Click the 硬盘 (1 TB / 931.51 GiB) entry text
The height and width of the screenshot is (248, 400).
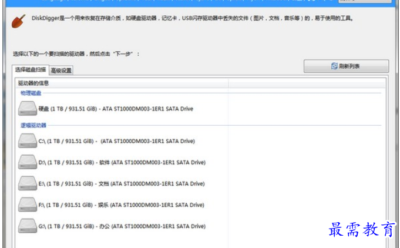pos(116,109)
